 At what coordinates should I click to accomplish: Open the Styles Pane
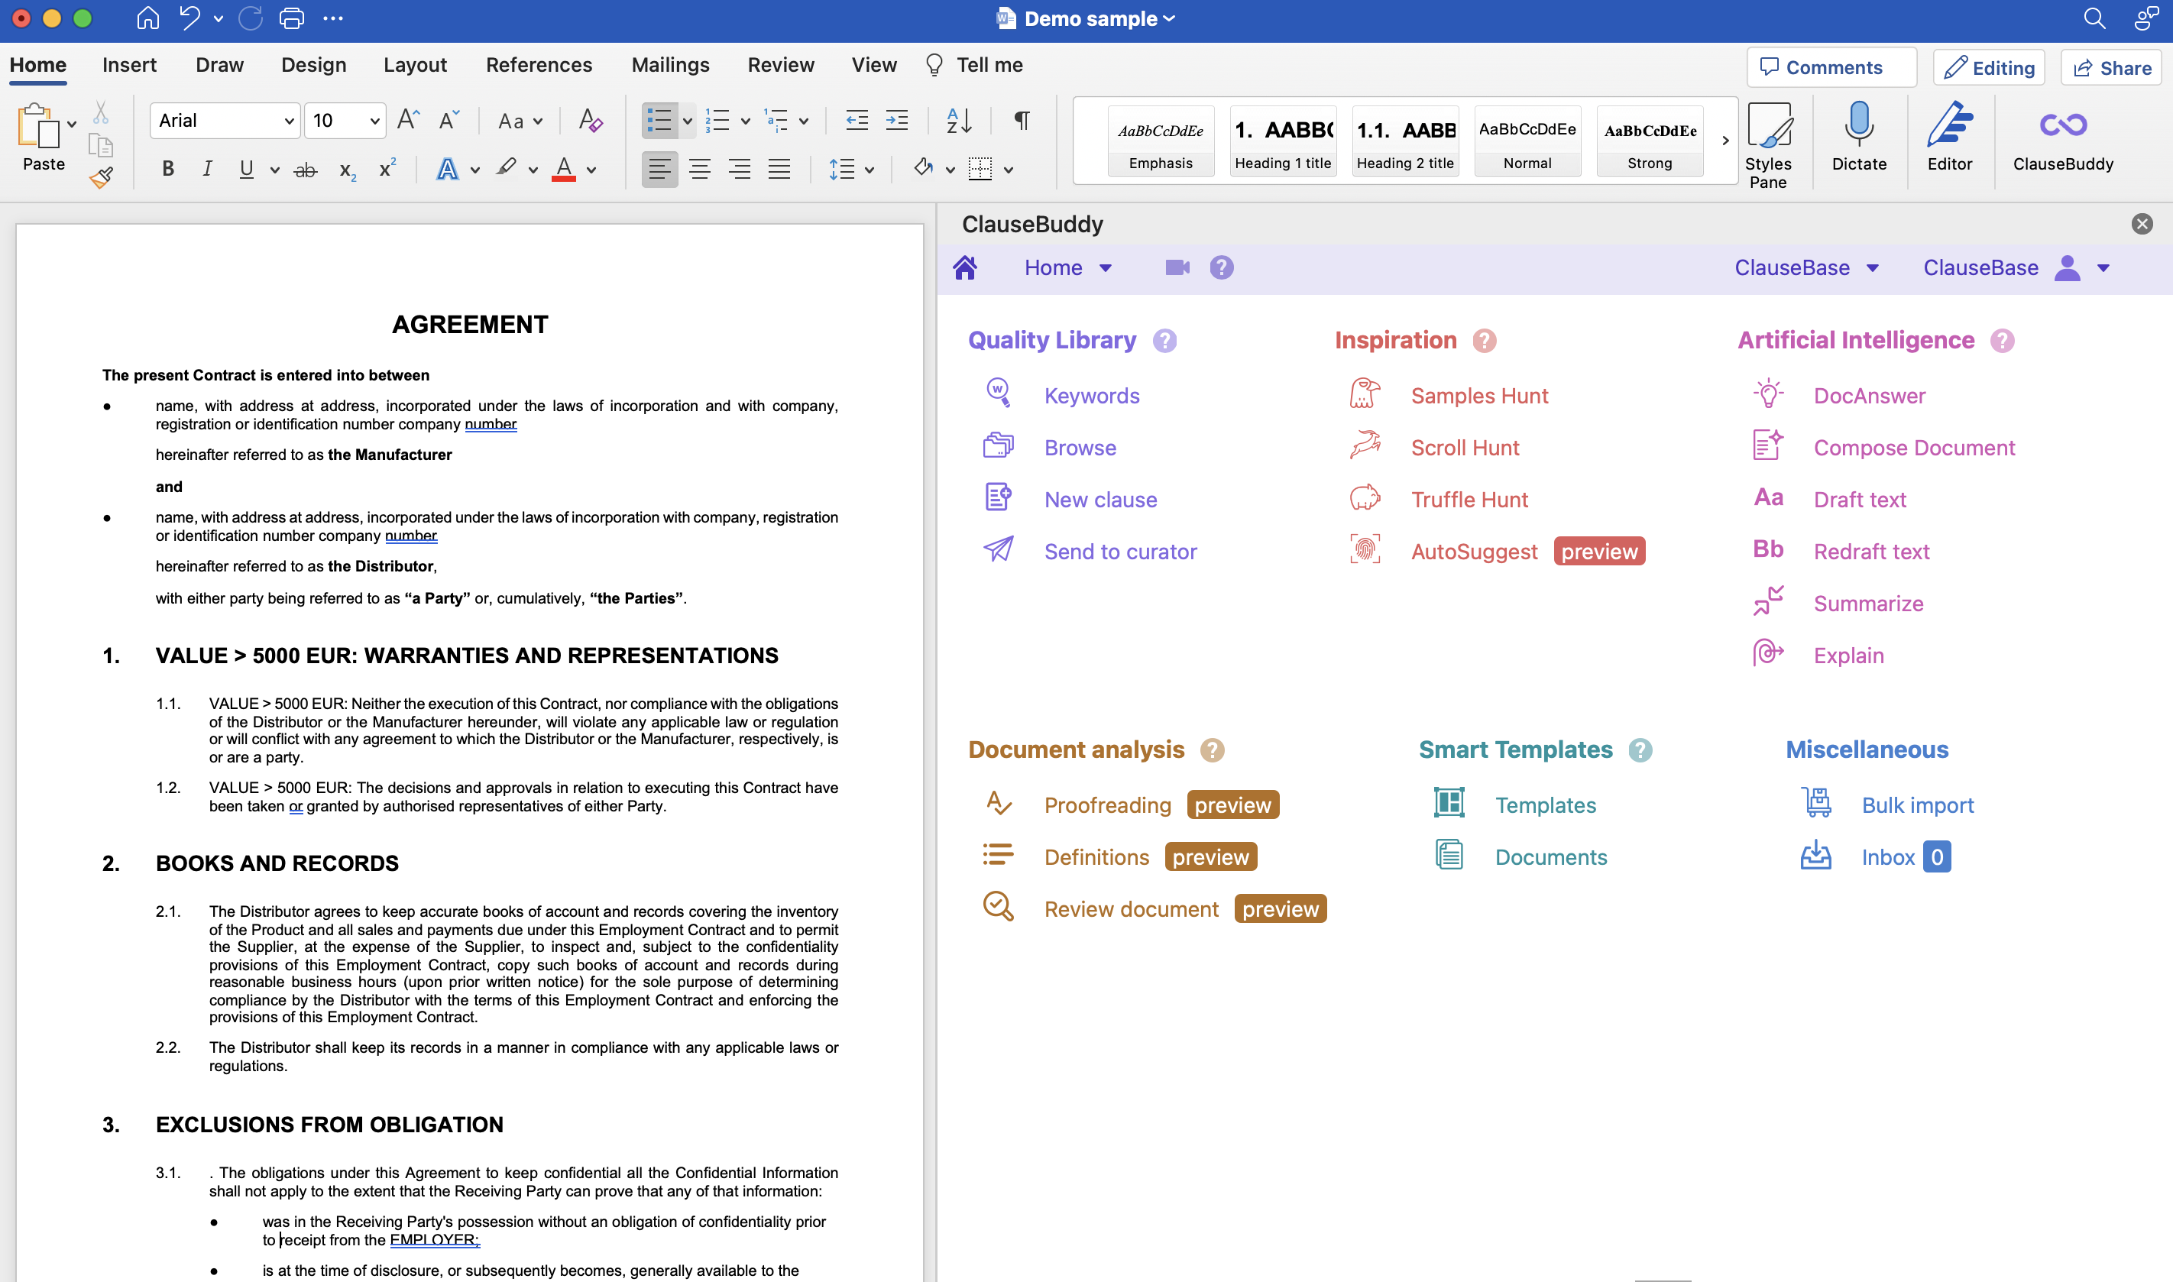(x=1769, y=143)
